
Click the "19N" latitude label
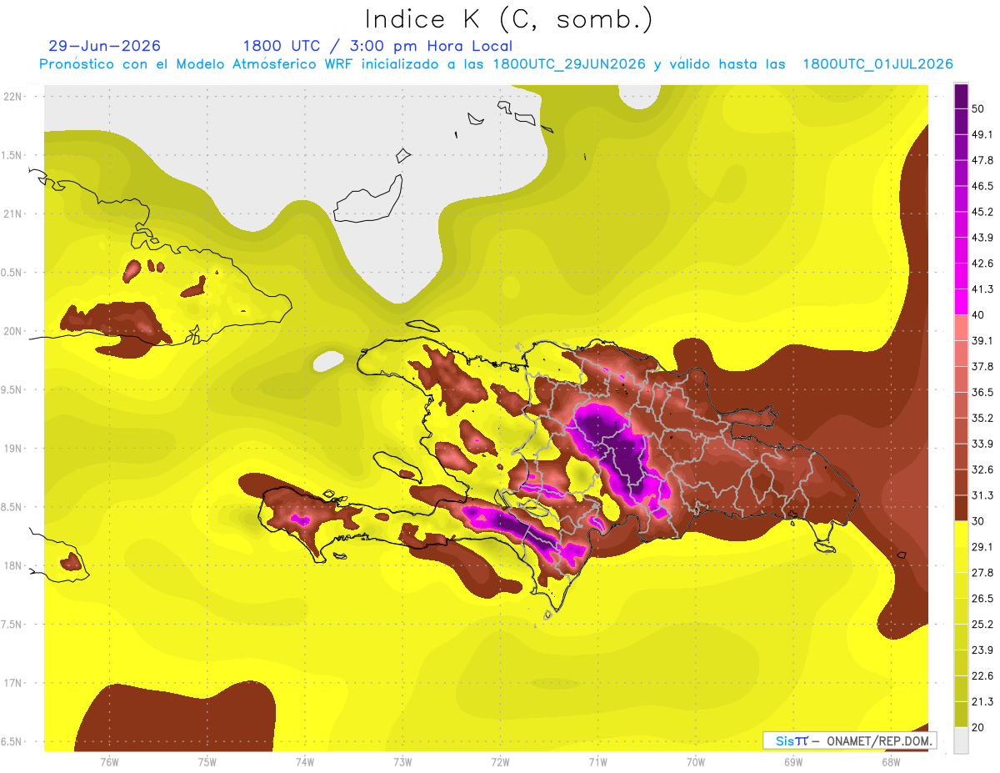coord(12,448)
